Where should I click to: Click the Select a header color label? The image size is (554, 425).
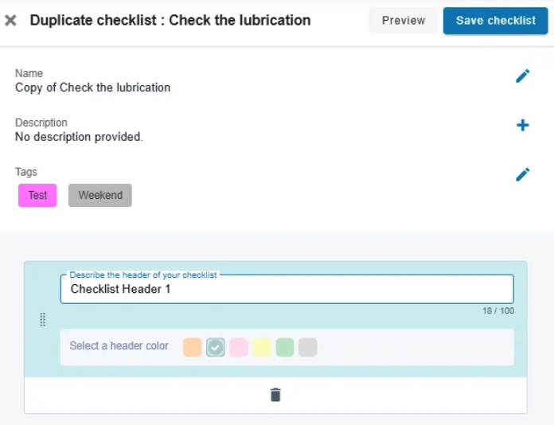(x=119, y=346)
